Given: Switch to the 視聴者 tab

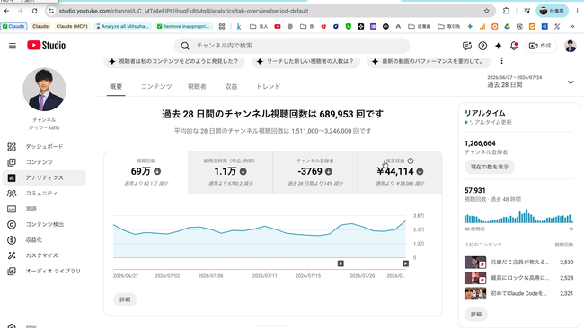Looking at the screenshot, I should [197, 87].
